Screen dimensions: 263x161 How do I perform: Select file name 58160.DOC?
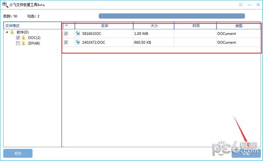(x=92, y=34)
